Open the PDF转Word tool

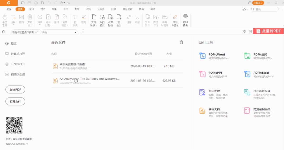217,55
